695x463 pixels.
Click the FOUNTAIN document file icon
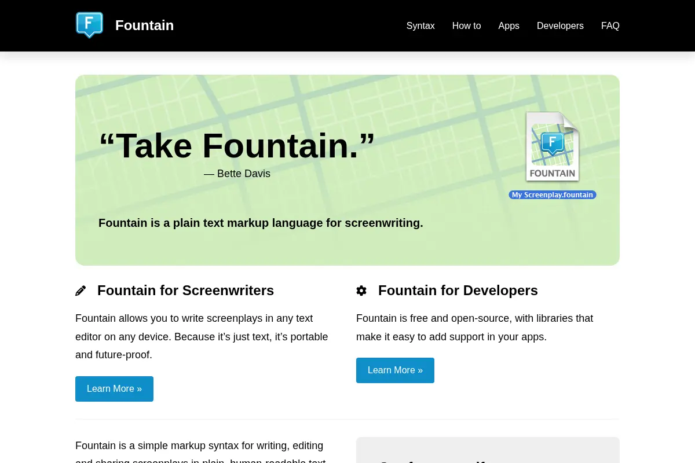(x=553, y=146)
